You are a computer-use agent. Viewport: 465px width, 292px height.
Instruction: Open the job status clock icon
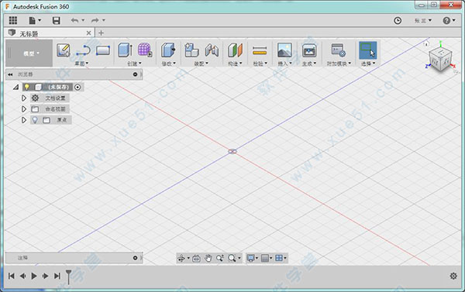[x=398, y=20]
